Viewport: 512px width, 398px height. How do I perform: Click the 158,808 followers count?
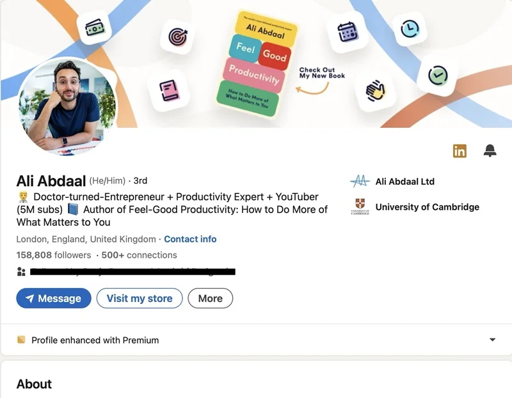pos(54,255)
